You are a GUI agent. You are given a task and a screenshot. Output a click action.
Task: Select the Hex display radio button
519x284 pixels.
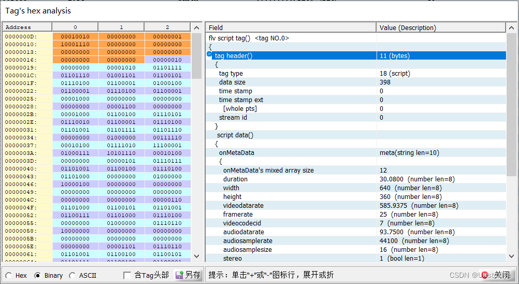click(9, 275)
